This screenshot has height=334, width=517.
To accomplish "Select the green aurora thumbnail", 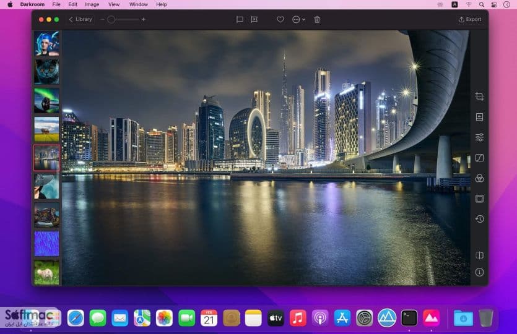I will pyautogui.click(x=46, y=100).
